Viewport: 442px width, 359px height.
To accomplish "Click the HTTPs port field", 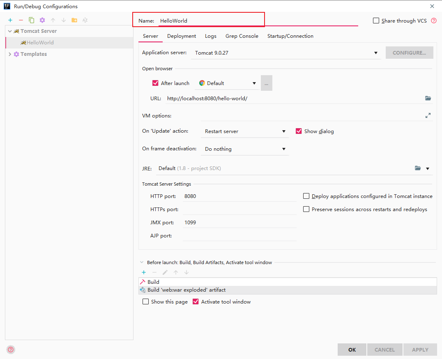I will tap(239, 209).
